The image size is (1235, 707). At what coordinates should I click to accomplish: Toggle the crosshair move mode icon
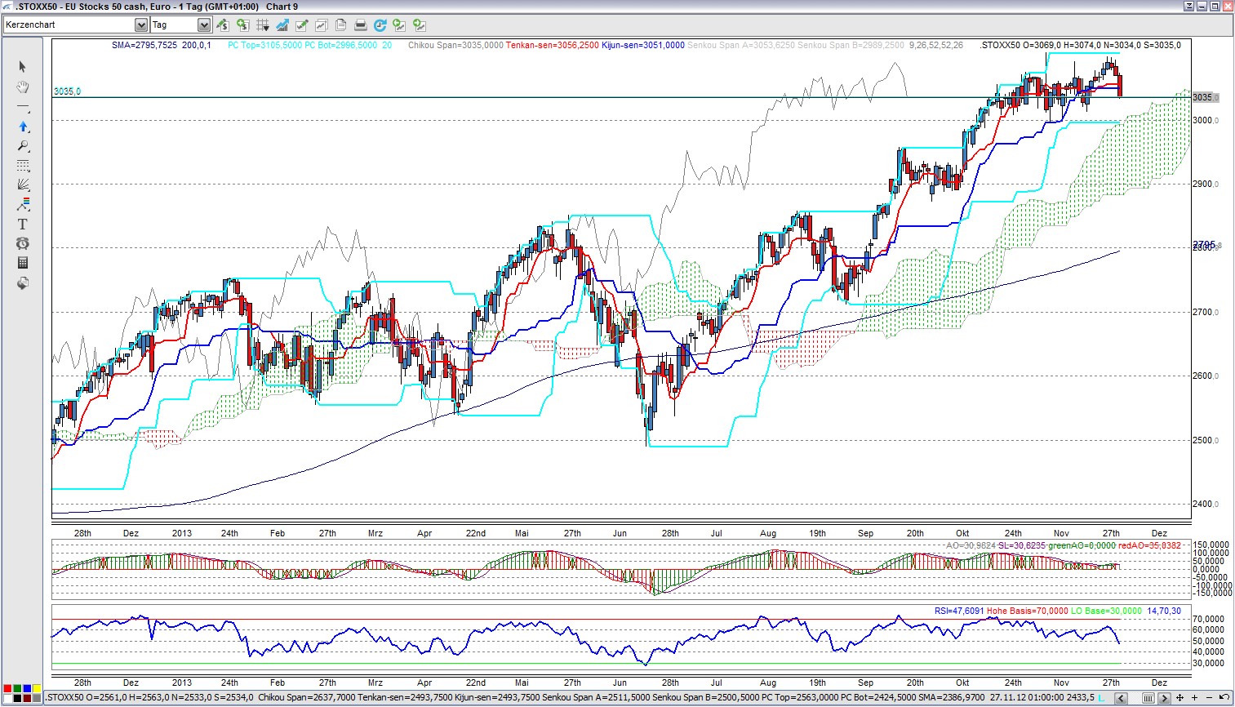[1179, 697]
